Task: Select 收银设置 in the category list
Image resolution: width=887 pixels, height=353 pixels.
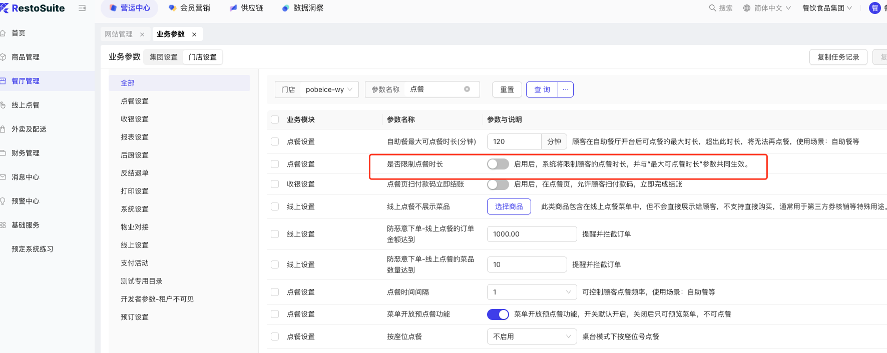Action: click(x=135, y=119)
